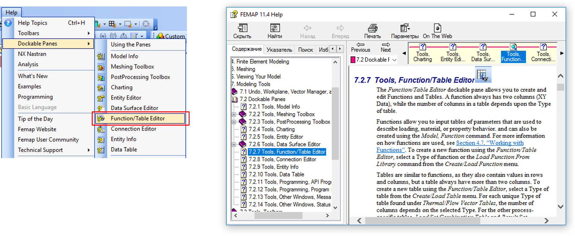This screenshot has width=575, height=236.
Task: Click the PostProcessing Toolbox icon
Action: (101, 77)
